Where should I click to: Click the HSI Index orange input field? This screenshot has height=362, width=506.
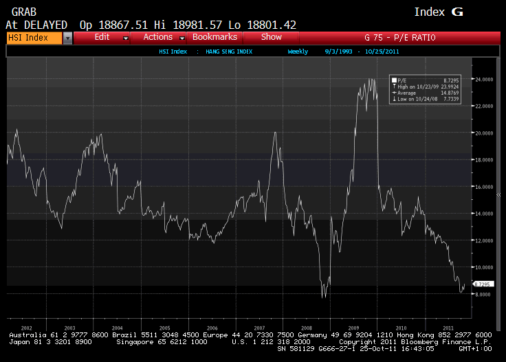tap(33, 38)
